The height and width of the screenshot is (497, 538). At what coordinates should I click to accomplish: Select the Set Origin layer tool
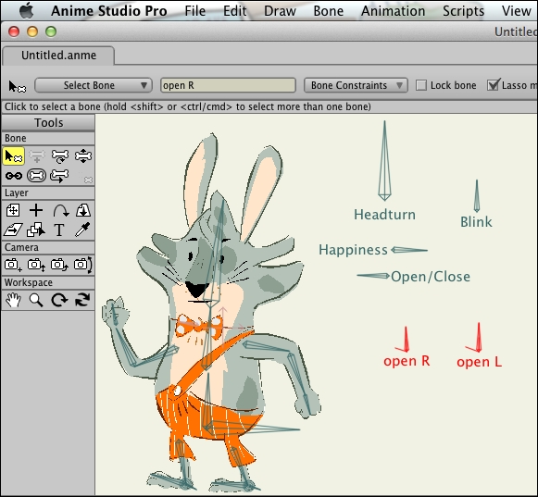coord(13,210)
